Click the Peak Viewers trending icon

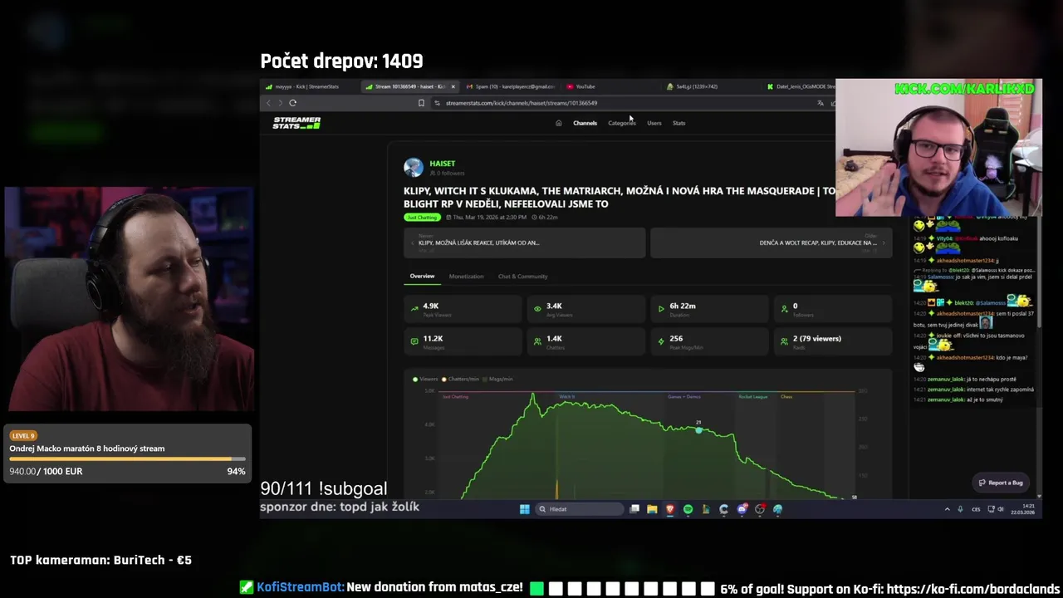tap(414, 308)
